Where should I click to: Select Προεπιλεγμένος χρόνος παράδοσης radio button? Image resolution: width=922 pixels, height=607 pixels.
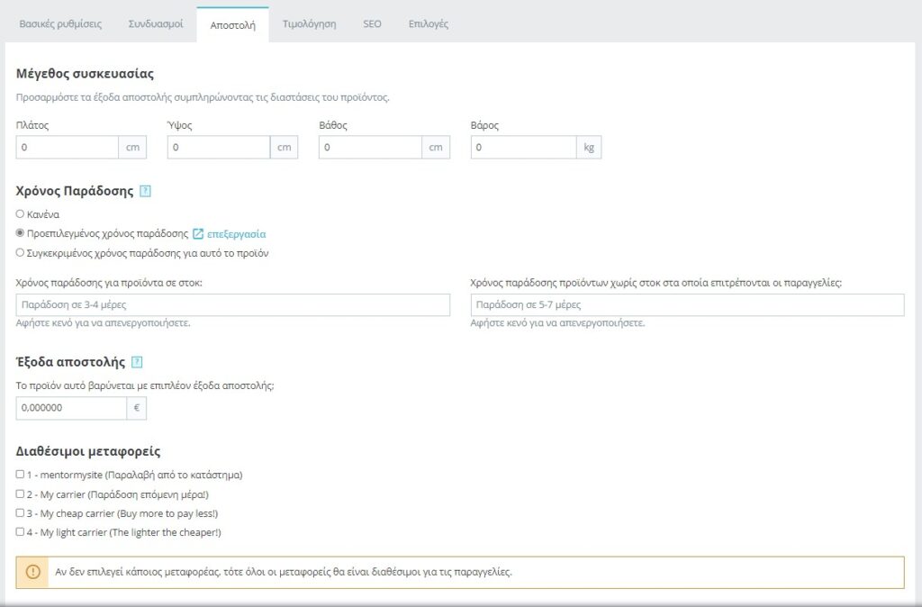(21, 233)
